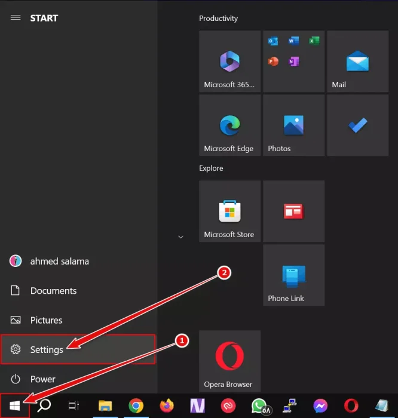Click the chevron below the tile groups
The height and width of the screenshot is (418, 398).
180,237
